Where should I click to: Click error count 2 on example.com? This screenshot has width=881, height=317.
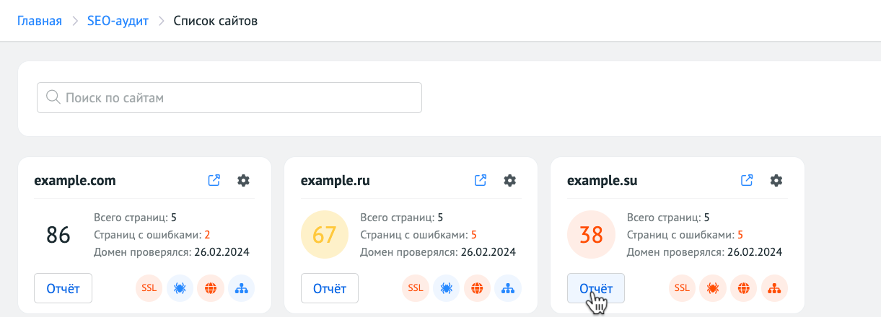[207, 235]
